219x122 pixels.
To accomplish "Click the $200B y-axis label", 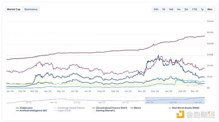I will (210, 44).
